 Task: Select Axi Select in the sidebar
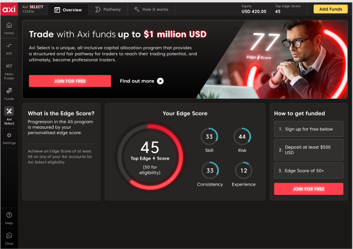point(9,115)
